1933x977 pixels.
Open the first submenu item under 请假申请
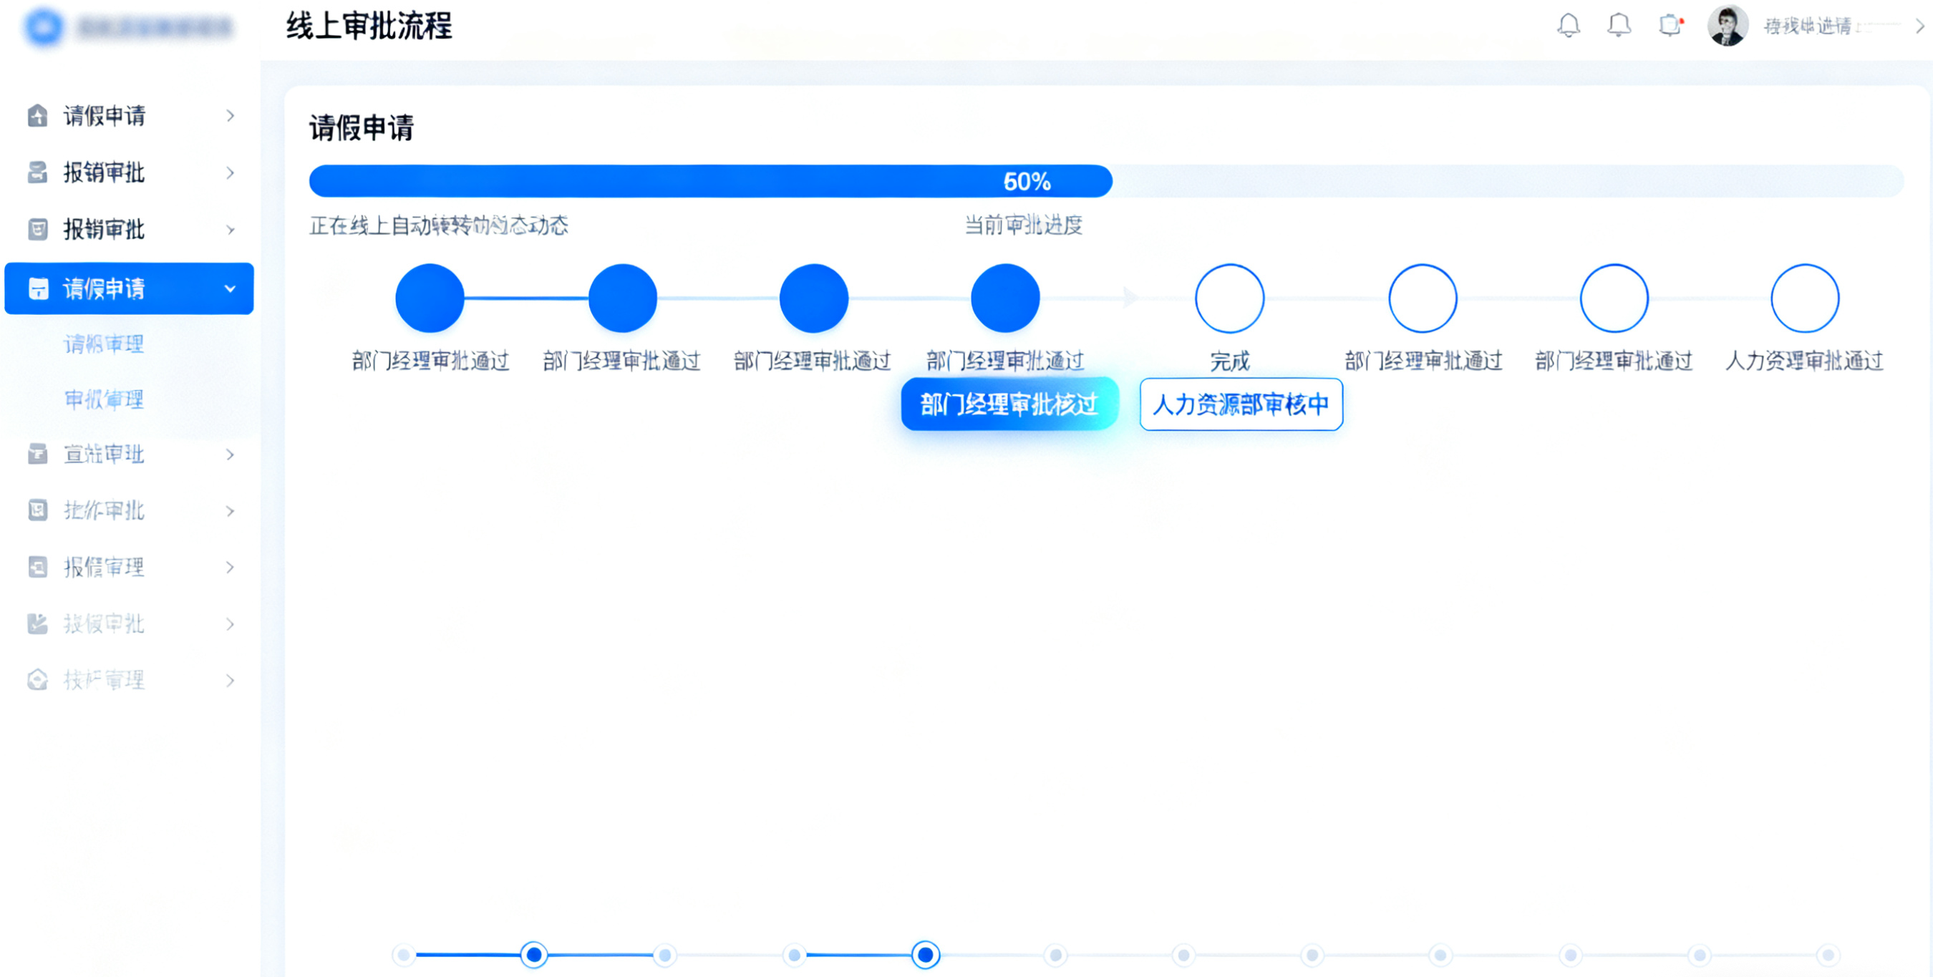[104, 344]
